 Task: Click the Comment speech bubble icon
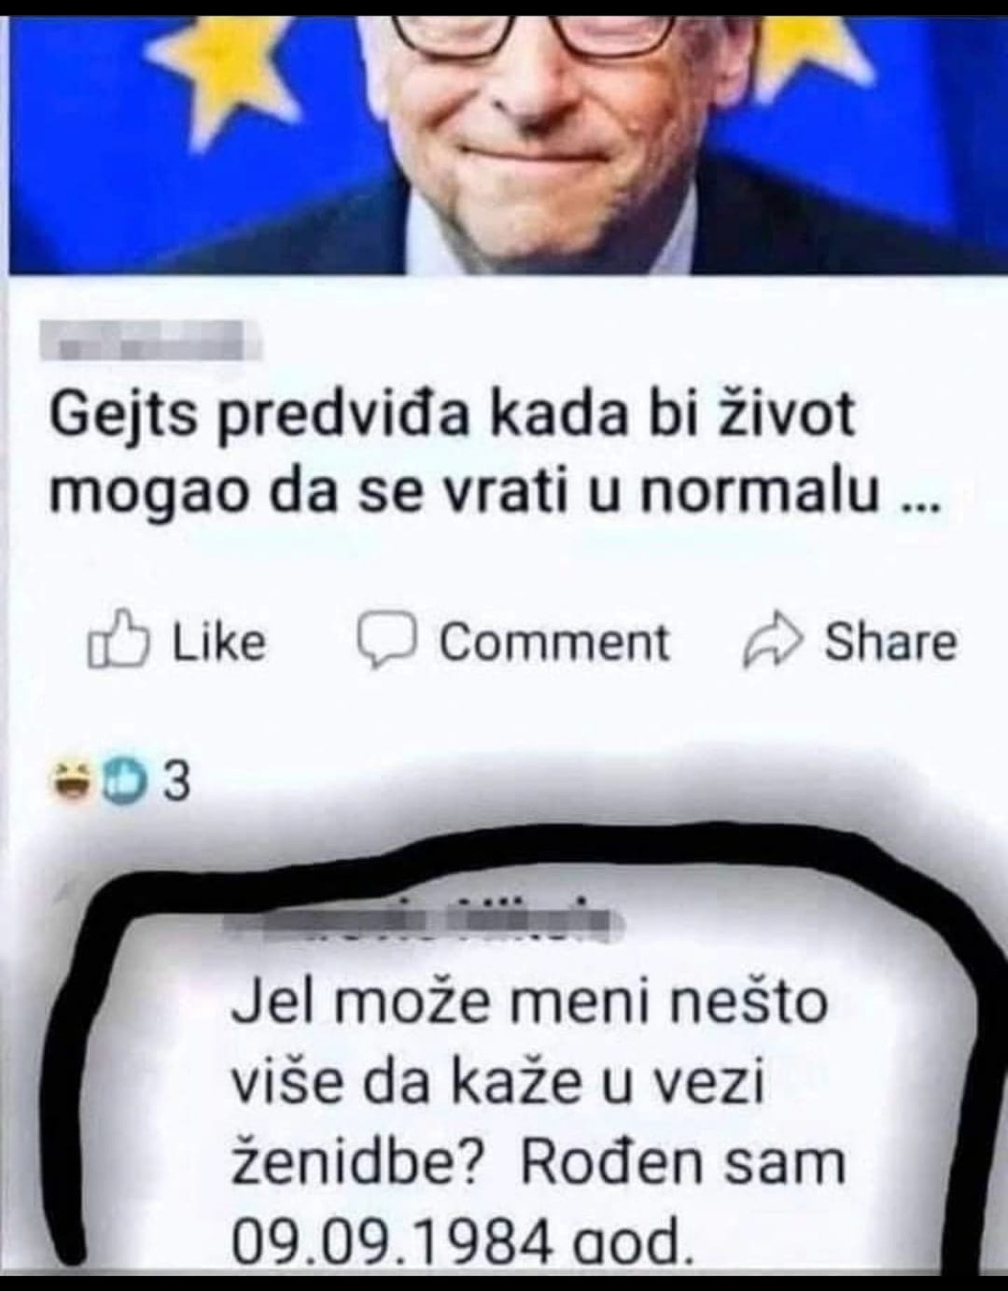click(x=388, y=641)
